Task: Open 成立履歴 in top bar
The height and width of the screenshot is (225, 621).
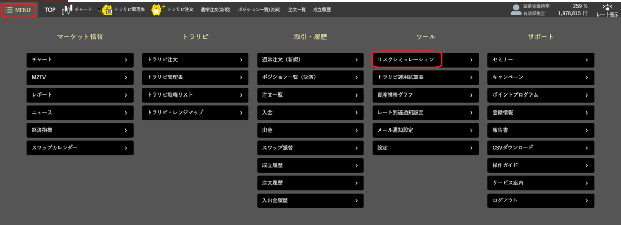Action: coord(322,10)
